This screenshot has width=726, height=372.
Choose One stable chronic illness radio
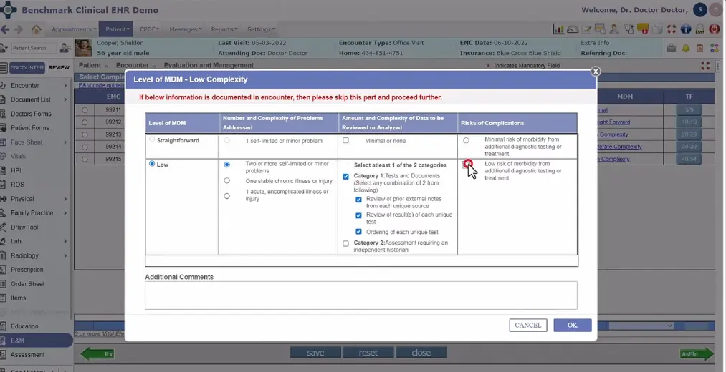pyautogui.click(x=227, y=181)
